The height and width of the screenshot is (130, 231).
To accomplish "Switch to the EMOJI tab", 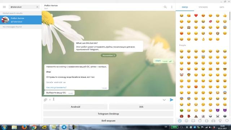I will tap(185, 7).
